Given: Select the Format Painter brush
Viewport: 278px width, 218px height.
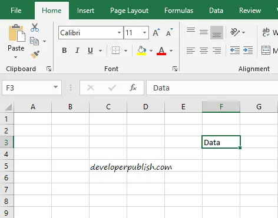Looking at the screenshot, I should [35, 54].
